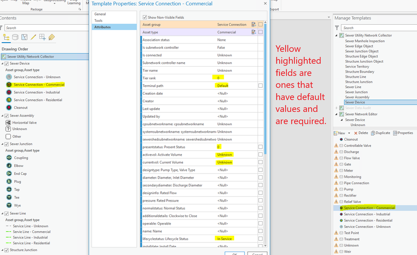This screenshot has height=255, width=417.
Task: Click Asset type row edit icon
Action: tap(254, 32)
